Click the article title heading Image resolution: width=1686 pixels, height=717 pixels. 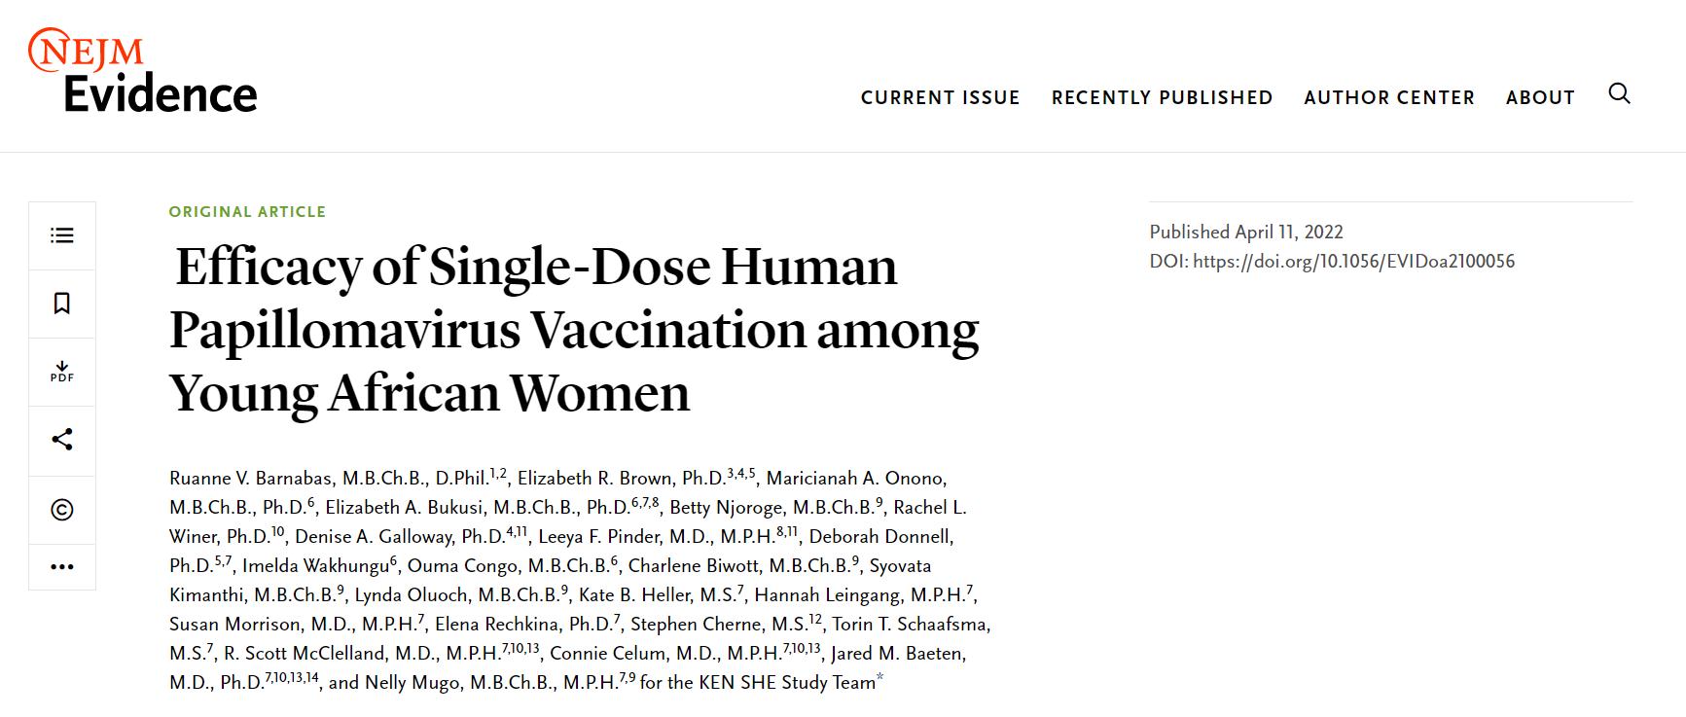click(574, 329)
